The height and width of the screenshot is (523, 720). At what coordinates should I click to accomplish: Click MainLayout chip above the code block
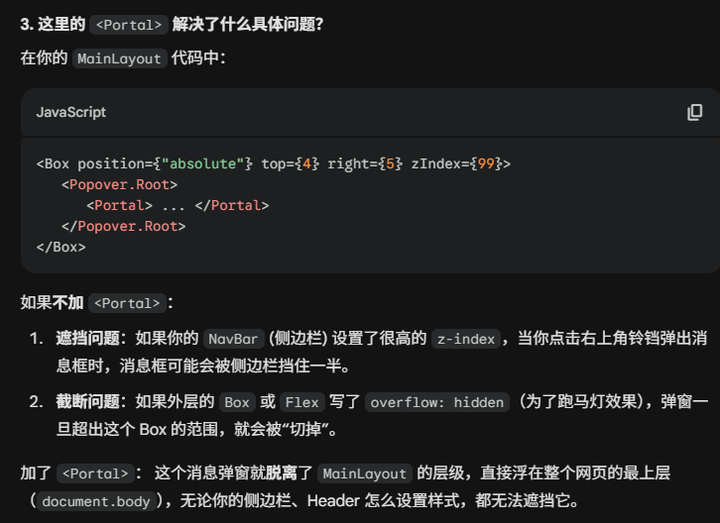119,58
